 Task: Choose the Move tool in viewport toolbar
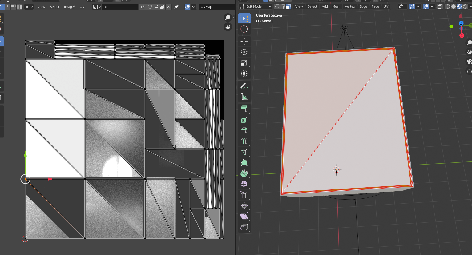[x=244, y=41]
